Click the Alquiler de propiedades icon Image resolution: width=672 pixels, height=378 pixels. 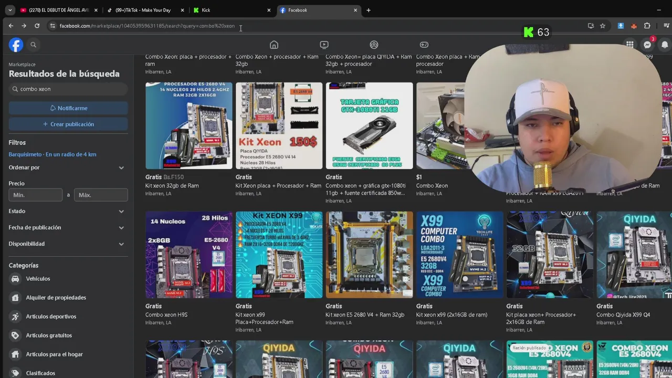[x=15, y=298]
